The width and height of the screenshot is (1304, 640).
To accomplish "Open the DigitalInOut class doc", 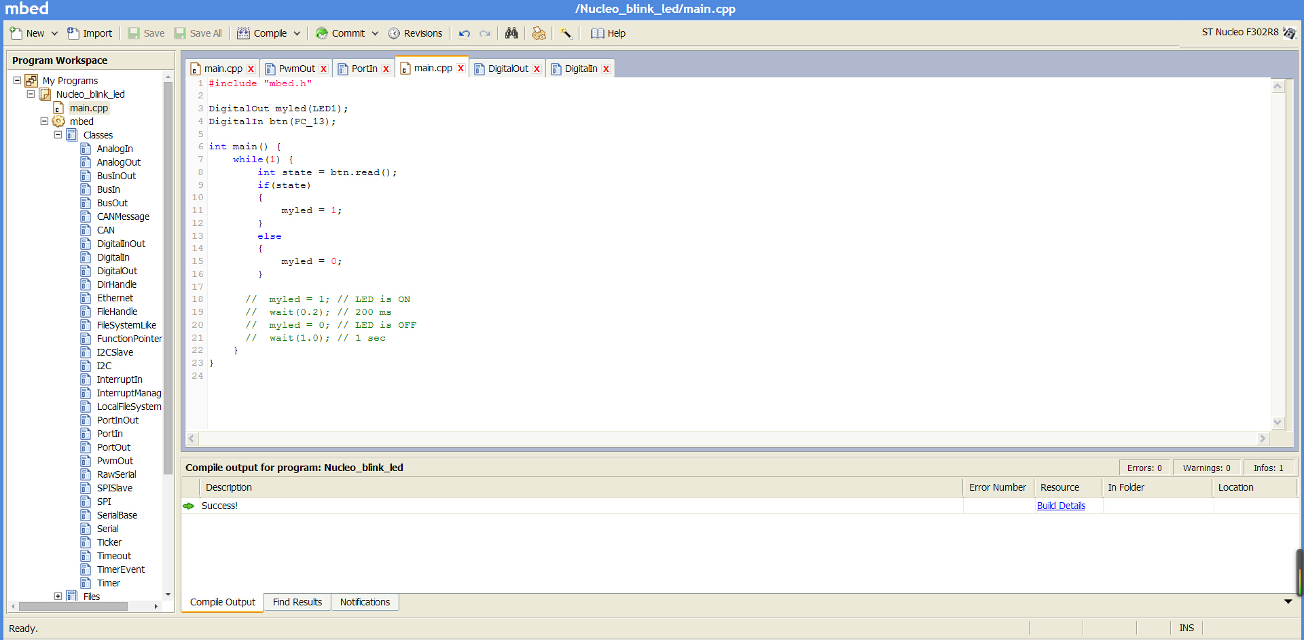I will (121, 244).
